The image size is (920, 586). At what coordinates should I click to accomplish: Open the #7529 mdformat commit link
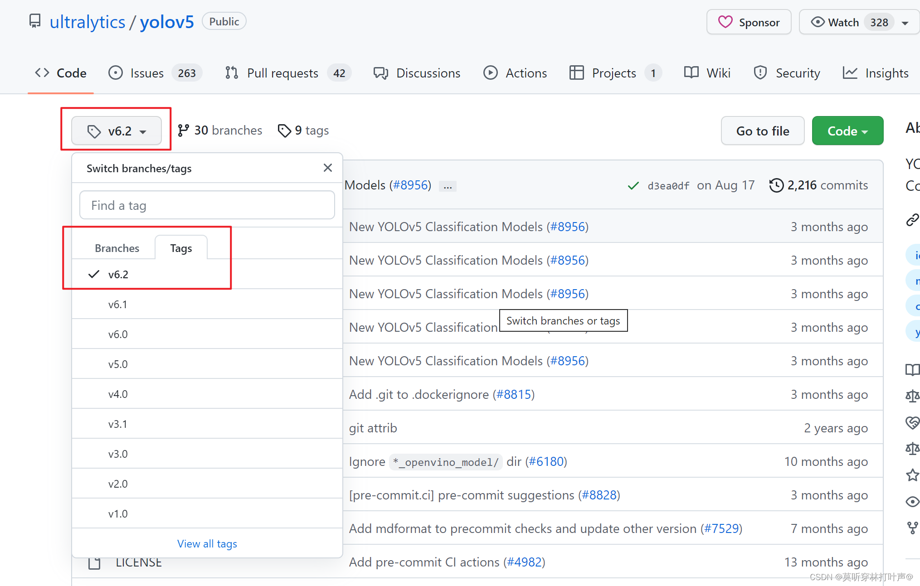click(x=721, y=528)
